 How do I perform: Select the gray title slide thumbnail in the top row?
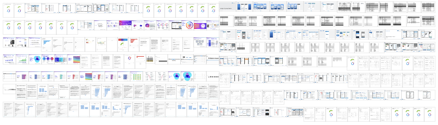[227, 8]
